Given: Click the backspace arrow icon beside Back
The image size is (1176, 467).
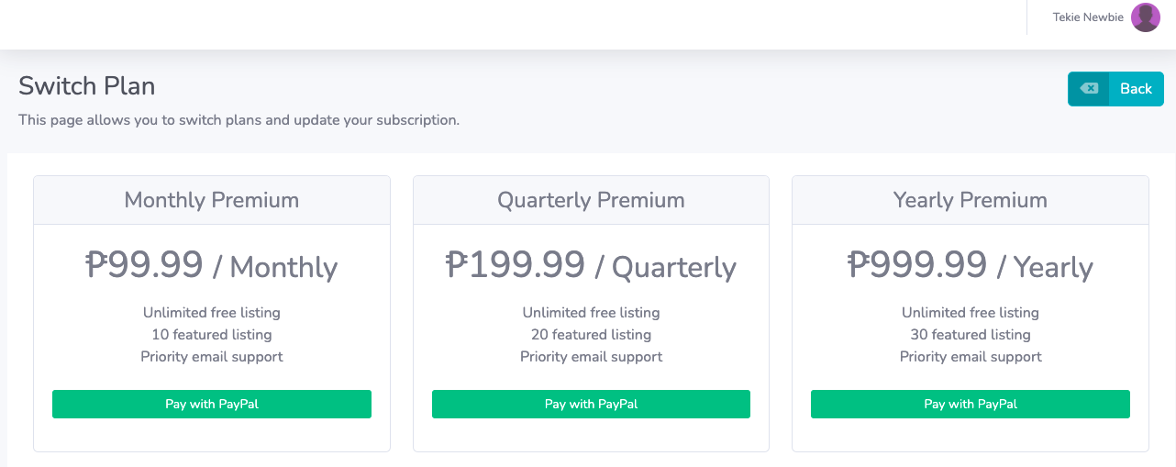Looking at the screenshot, I should tap(1089, 89).
